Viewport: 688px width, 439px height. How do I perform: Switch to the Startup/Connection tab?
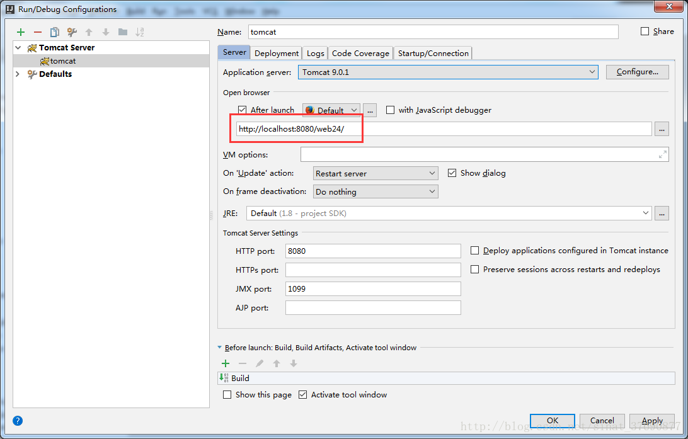[433, 53]
